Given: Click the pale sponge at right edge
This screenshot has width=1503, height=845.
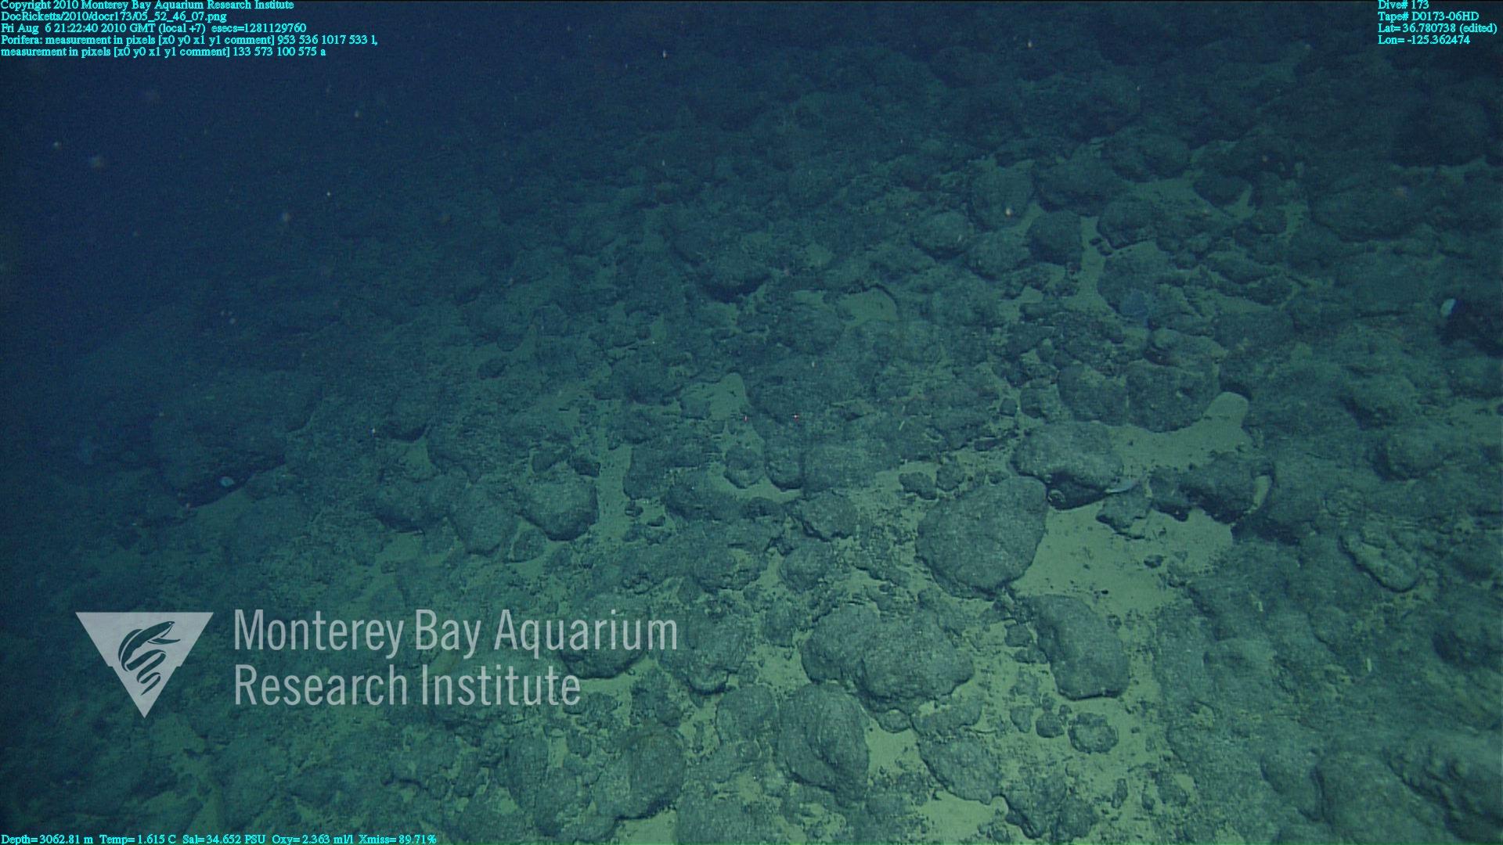Looking at the screenshot, I should coord(1447,307).
